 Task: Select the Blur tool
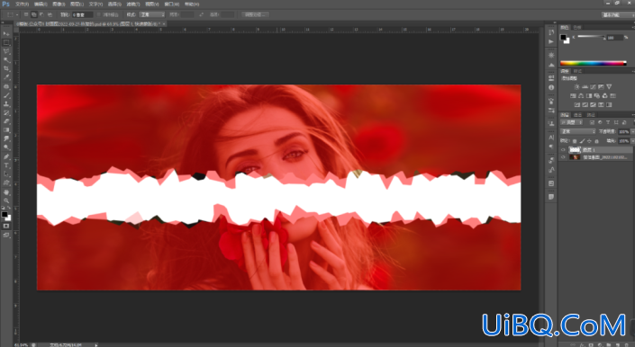pos(6,139)
